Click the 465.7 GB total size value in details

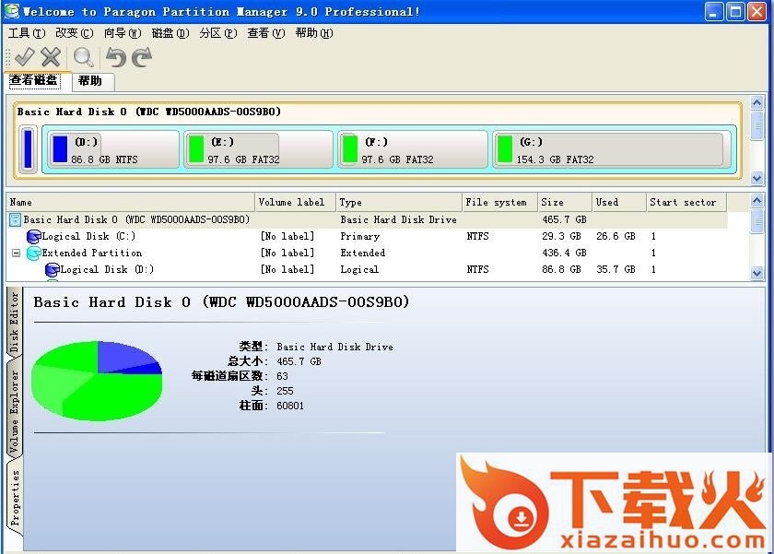pos(299,362)
